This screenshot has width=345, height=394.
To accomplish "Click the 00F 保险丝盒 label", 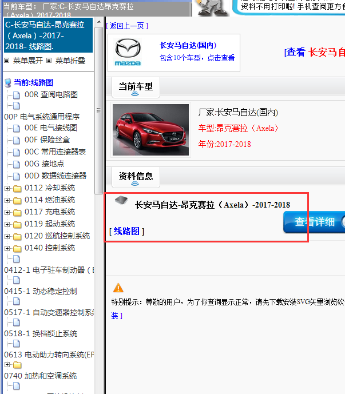I will (x=47, y=140).
